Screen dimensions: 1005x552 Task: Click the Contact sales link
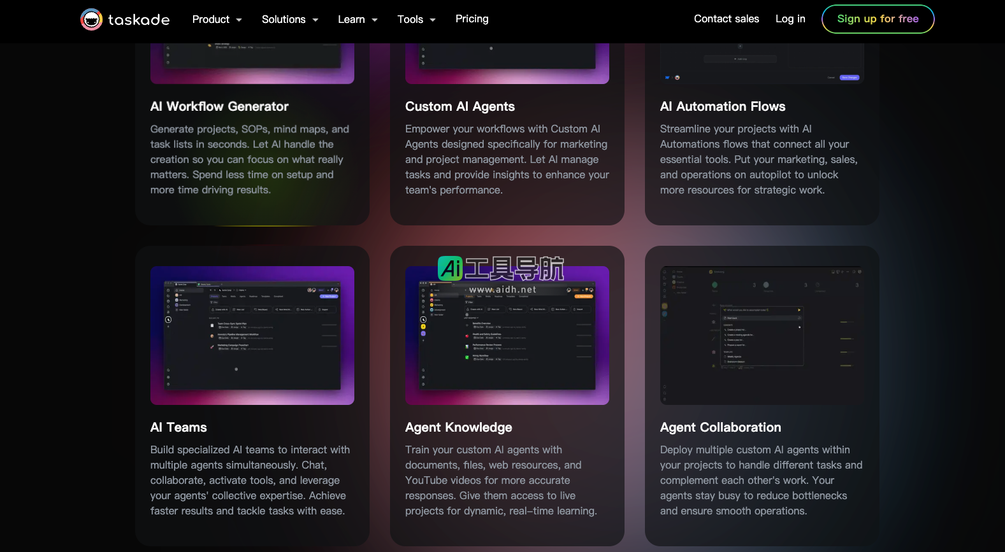click(726, 19)
